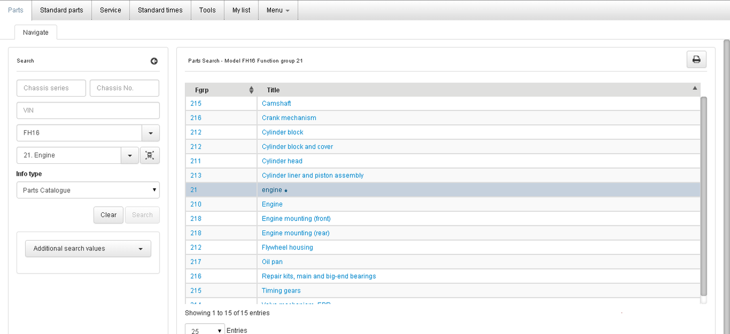Click Fgrp number 215 in Camshaft row

pos(196,104)
